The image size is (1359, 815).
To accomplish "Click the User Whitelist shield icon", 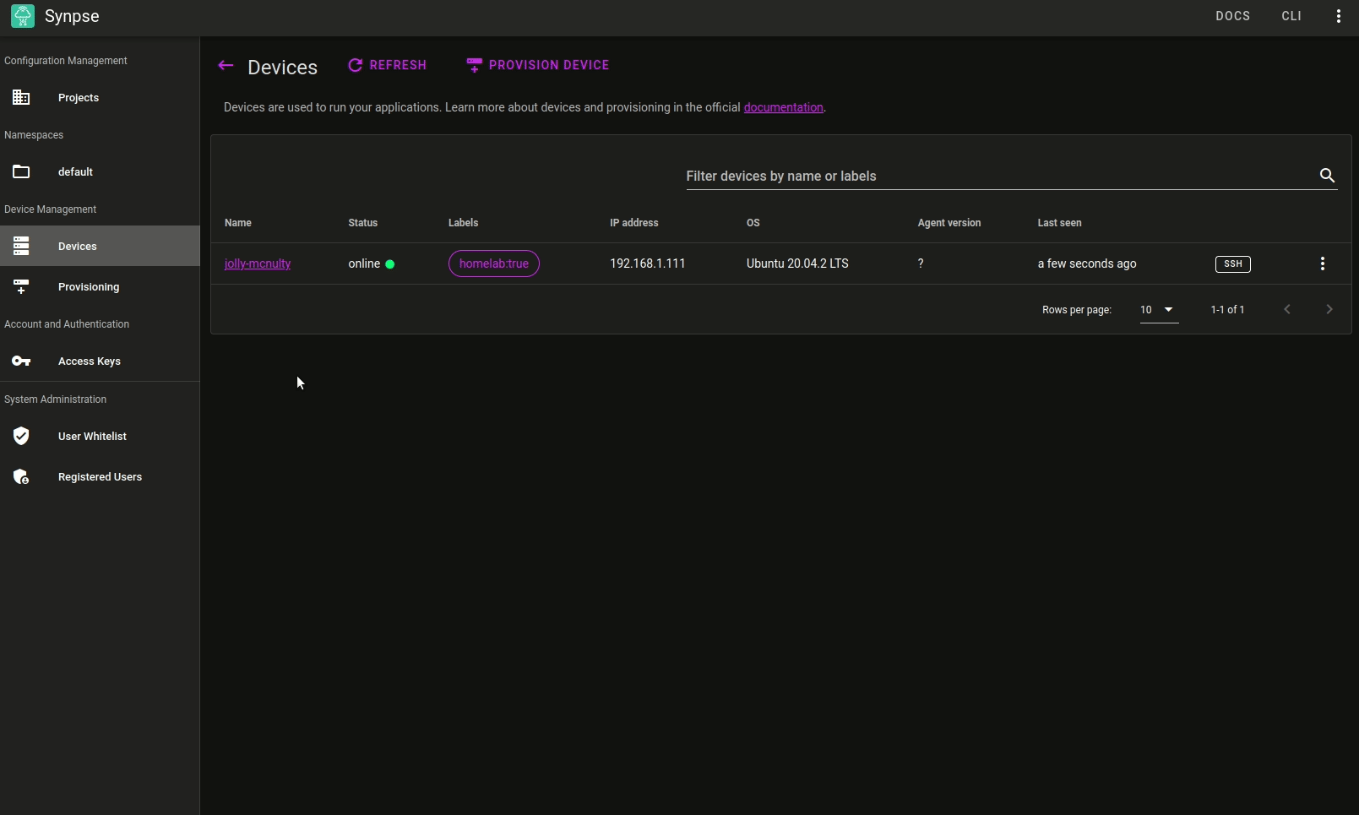I will click(21, 436).
